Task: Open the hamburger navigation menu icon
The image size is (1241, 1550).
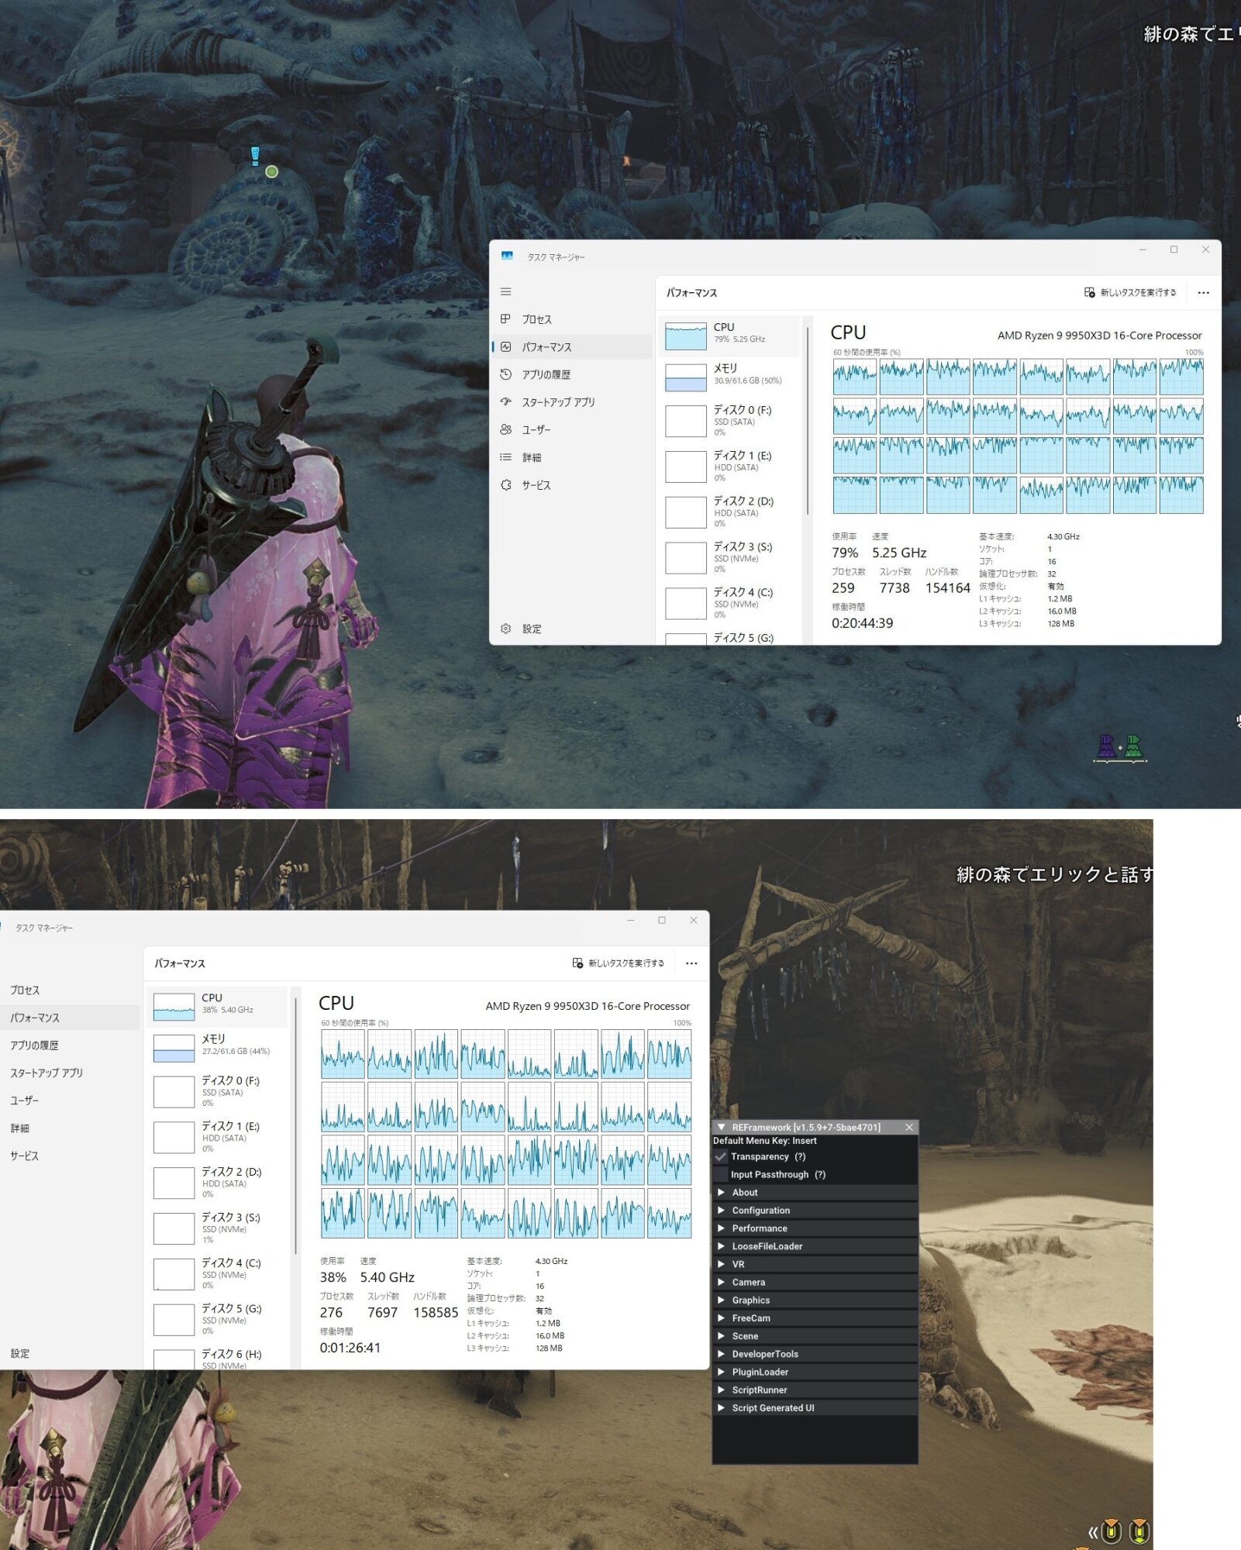Action: [505, 291]
